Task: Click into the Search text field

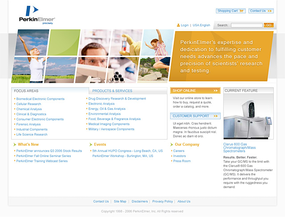Action: click(x=246, y=25)
